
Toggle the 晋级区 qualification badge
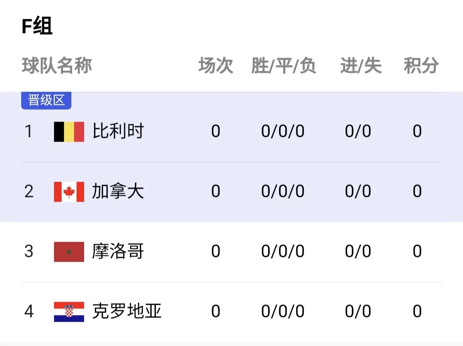point(46,99)
